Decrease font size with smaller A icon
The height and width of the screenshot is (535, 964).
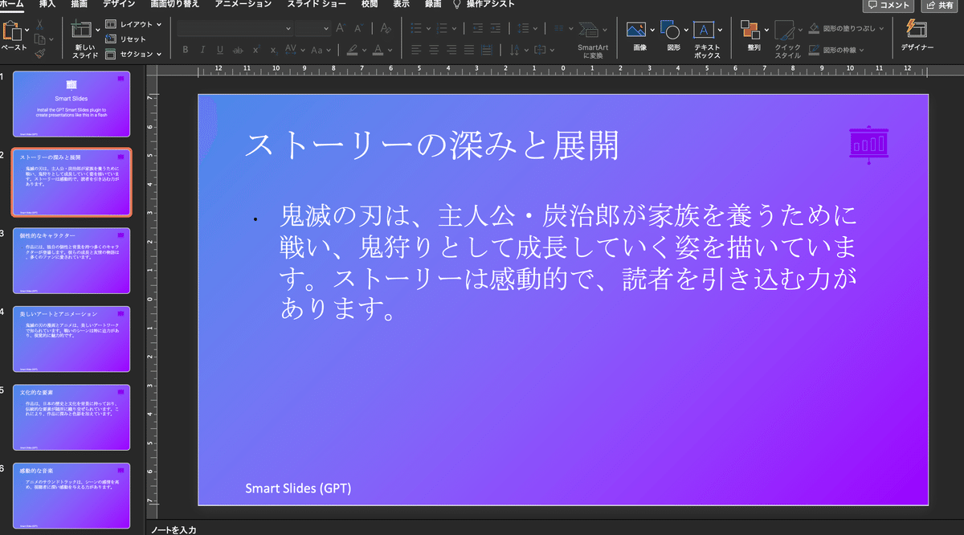pos(360,28)
